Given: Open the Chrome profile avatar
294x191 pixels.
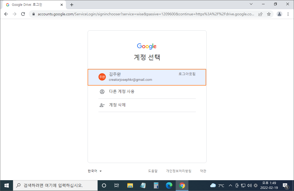Looking at the screenshot, I should click(x=279, y=14).
